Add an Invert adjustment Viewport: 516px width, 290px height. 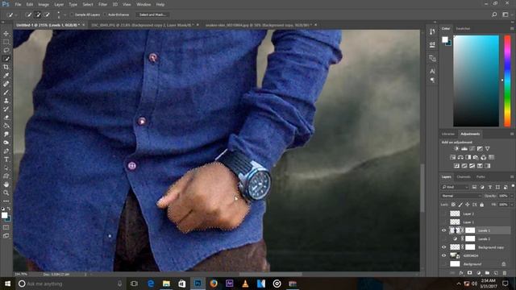tap(456, 166)
